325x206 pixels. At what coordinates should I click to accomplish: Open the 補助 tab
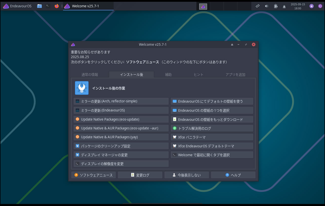coord(168,75)
